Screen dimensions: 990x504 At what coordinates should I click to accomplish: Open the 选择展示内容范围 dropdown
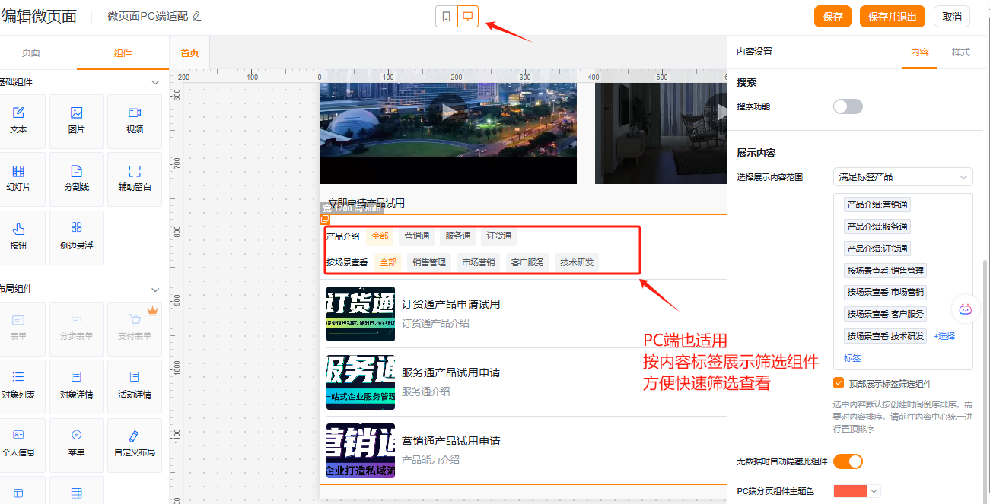(x=902, y=177)
